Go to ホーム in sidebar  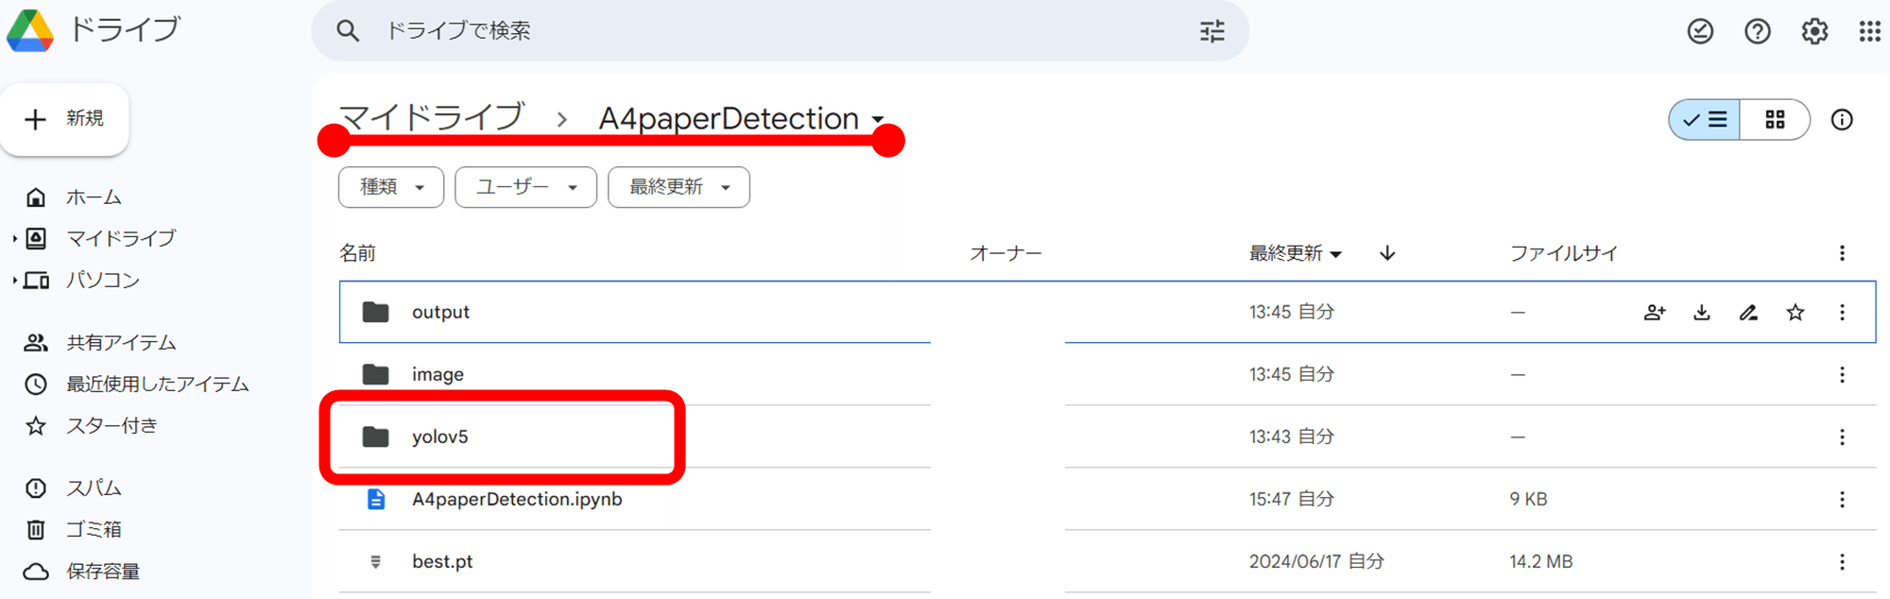(94, 197)
